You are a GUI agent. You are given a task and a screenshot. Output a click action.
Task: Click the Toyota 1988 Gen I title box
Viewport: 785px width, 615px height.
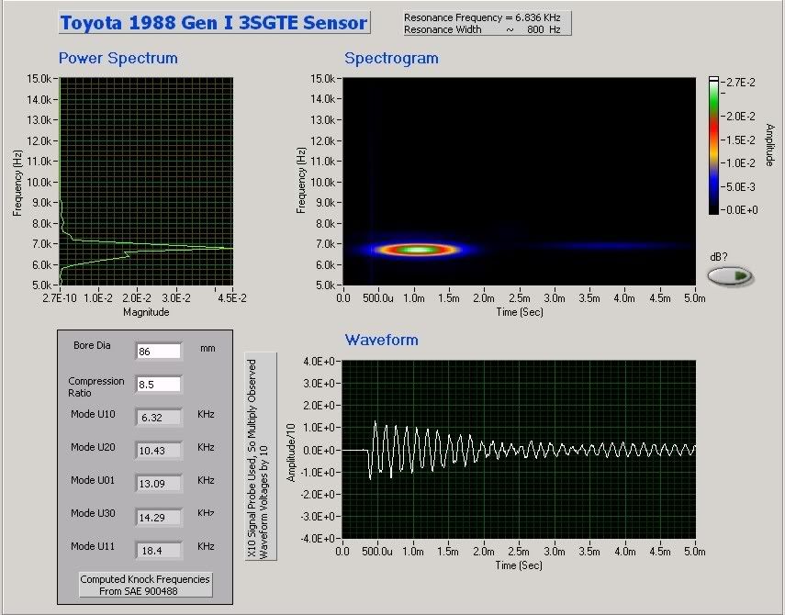tap(214, 23)
